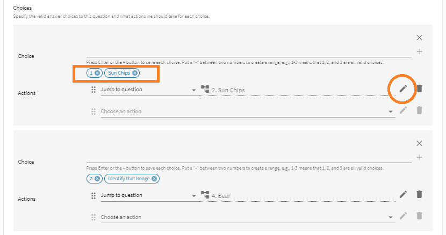Delete the Bear jump action
This screenshot has width=446, height=235.
[420, 195]
